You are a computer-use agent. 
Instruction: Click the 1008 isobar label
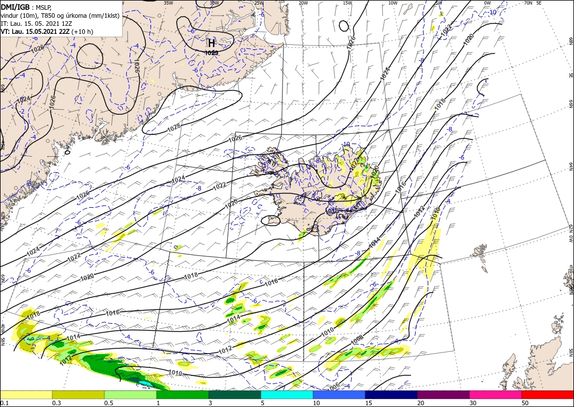[x=357, y=340]
